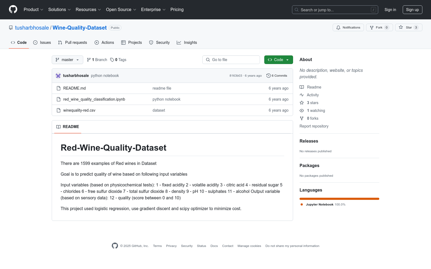Click the fork icon in Fork button
This screenshot has width=431, height=269.
coord(372,27)
